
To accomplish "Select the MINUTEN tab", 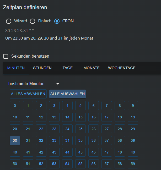I will coord(16,68).
